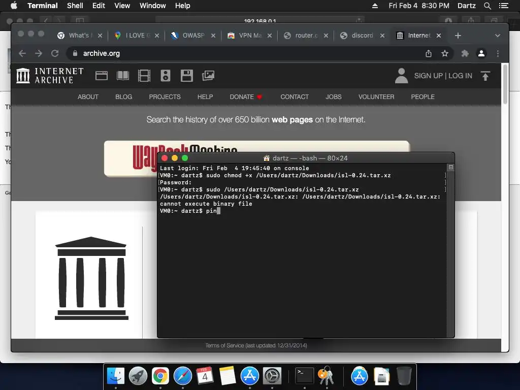520x390 pixels.
Task: Open the Internet Archive audio speaker icon
Action: coord(166,76)
